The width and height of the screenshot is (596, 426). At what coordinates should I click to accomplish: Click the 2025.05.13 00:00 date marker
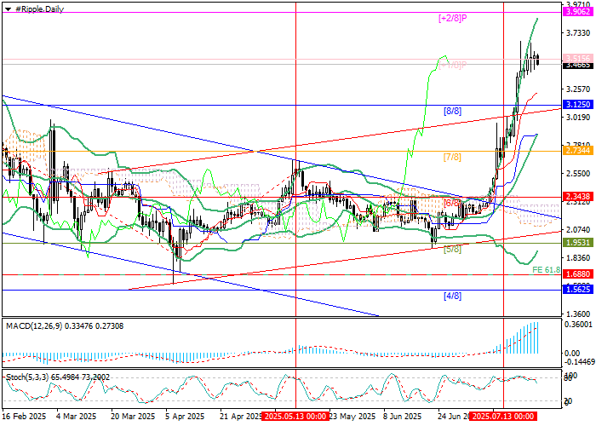[x=295, y=417]
